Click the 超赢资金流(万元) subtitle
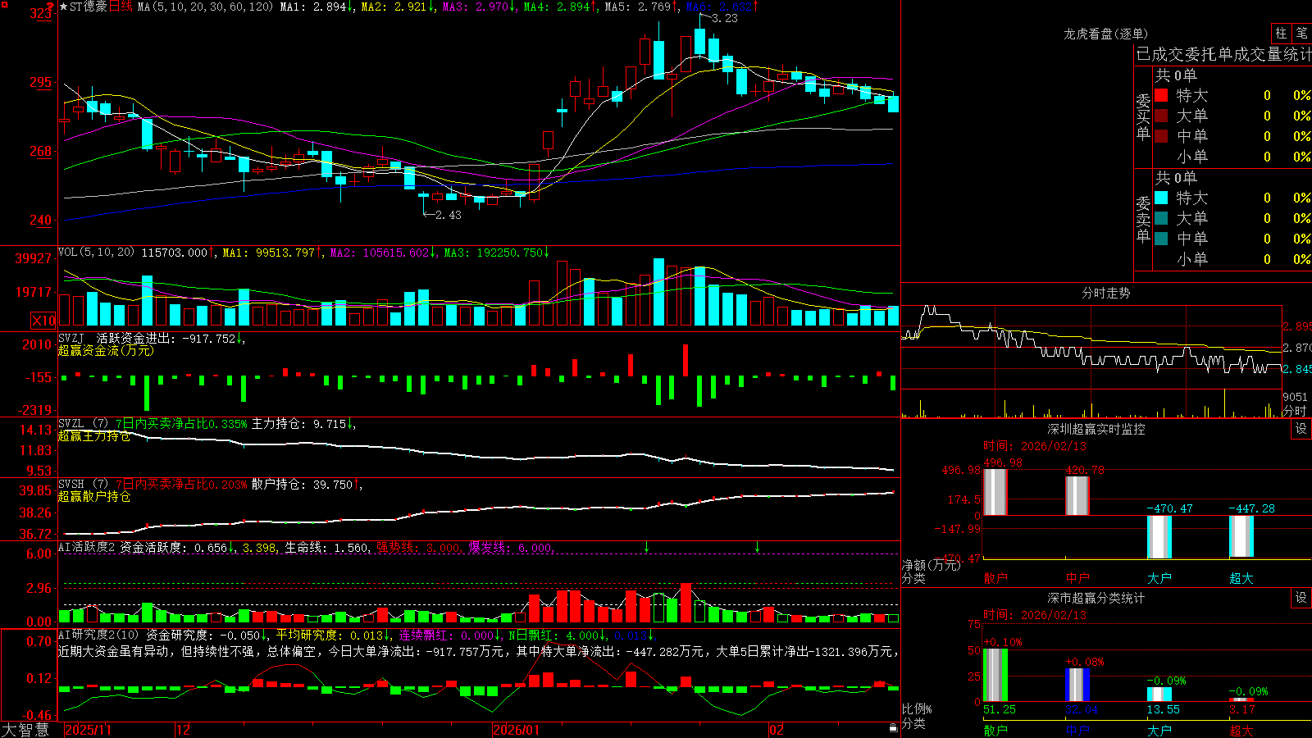Screen dimensions: 1312x738 point(106,350)
